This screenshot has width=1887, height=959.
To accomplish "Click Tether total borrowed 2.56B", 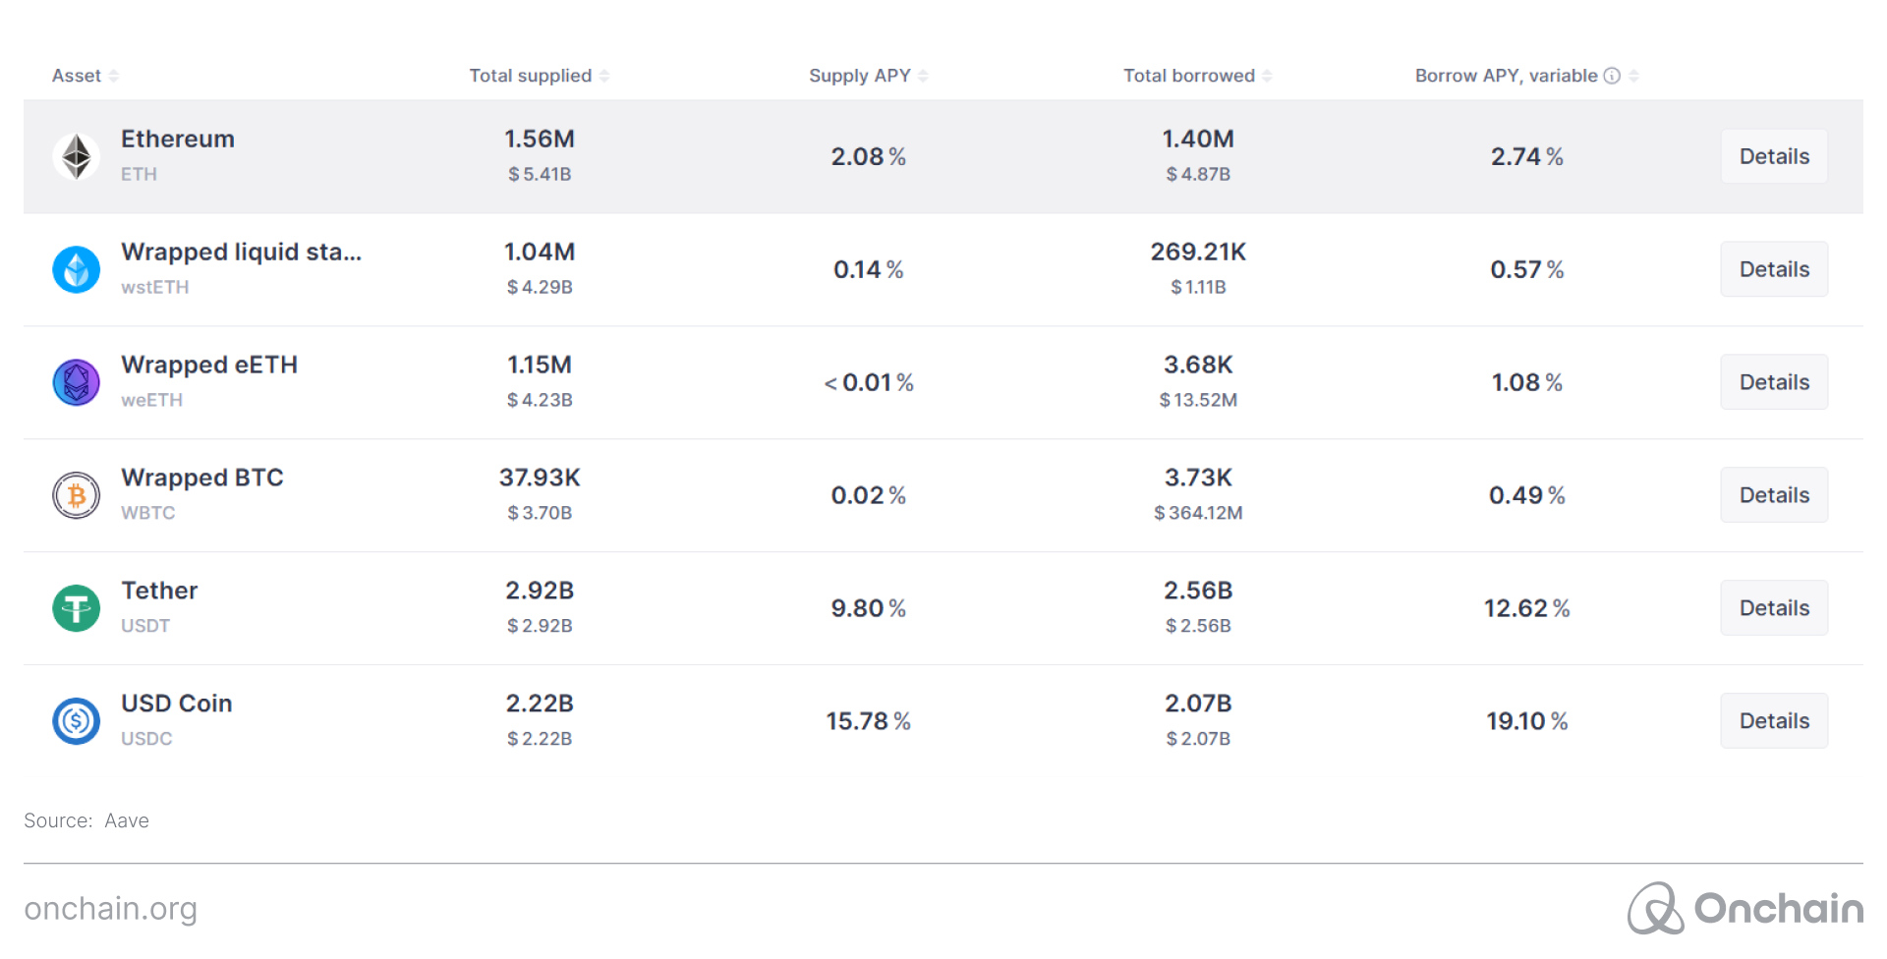I will 1198,591.
